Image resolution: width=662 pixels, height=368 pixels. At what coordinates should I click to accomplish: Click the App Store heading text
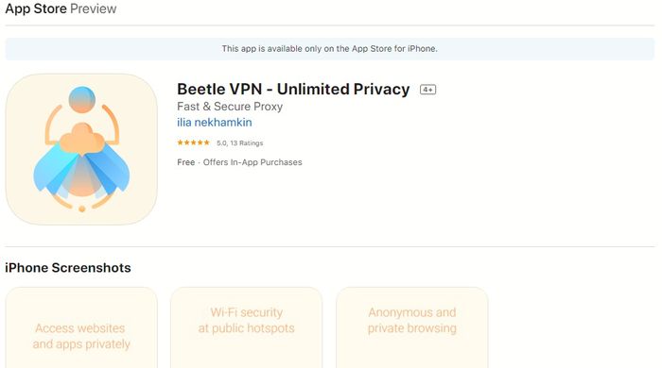click(x=36, y=8)
